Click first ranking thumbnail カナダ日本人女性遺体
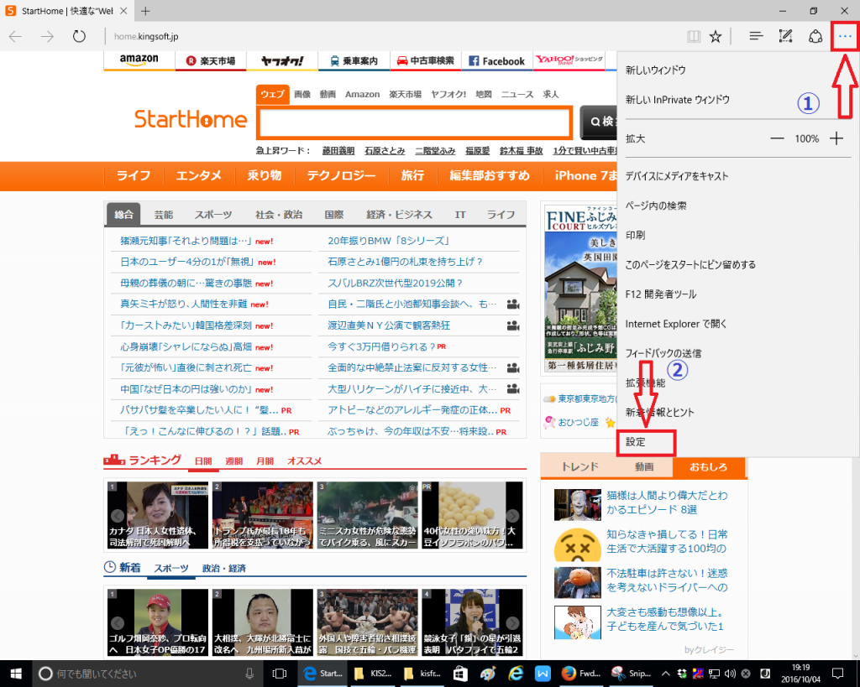The width and height of the screenshot is (860, 687). pyautogui.click(x=158, y=516)
